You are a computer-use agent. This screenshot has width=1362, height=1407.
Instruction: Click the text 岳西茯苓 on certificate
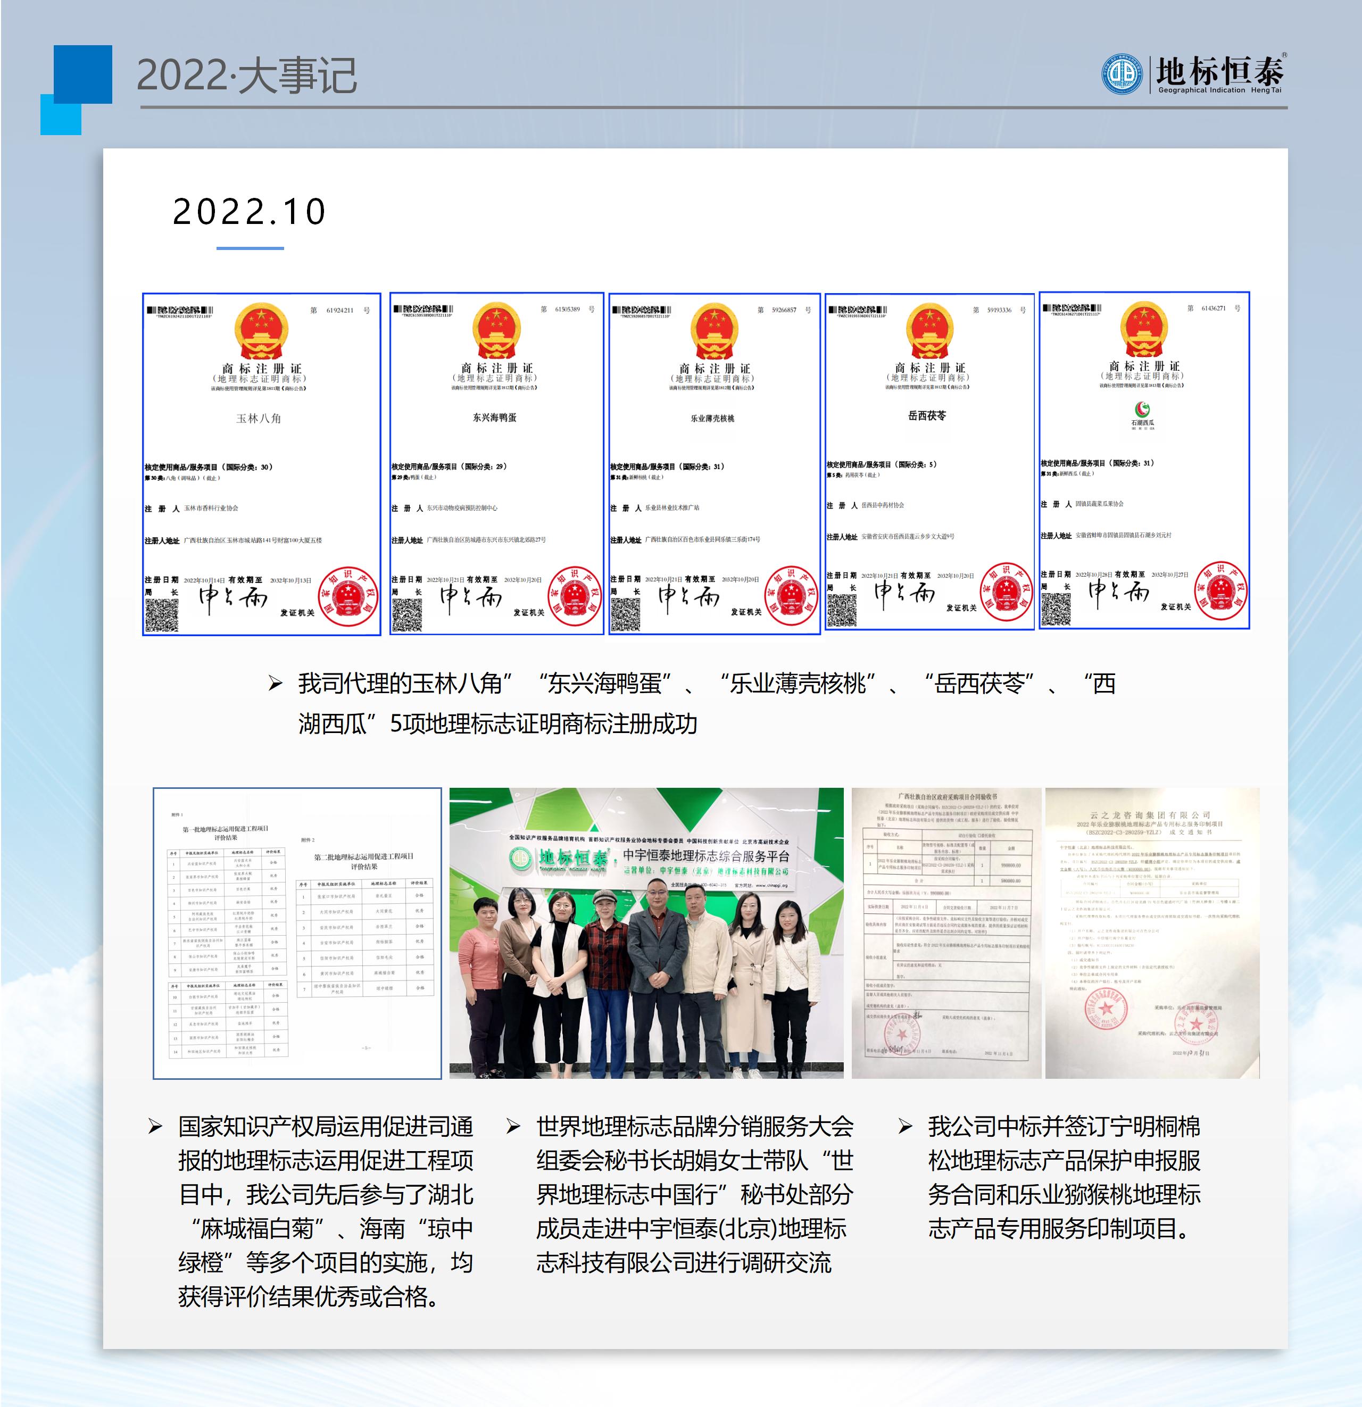point(927,415)
